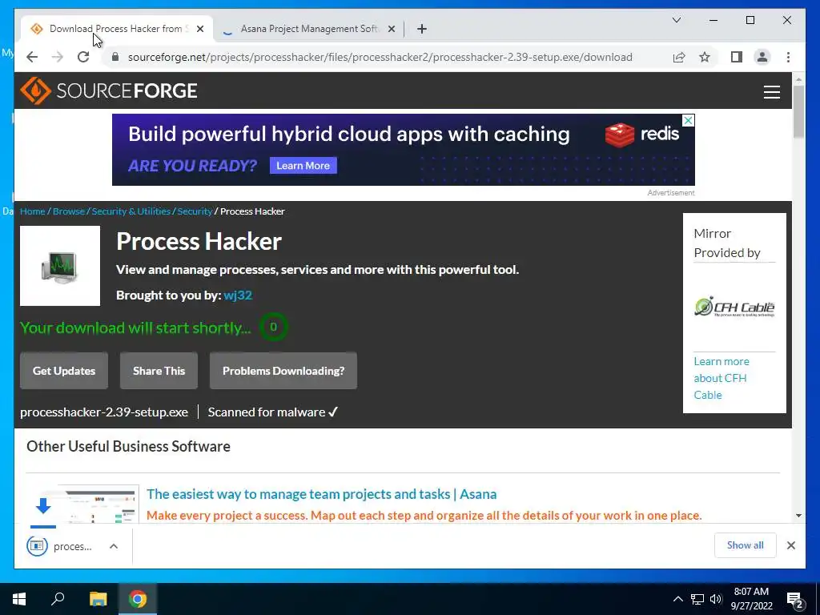Reload the current page
Screen dimensions: 820x615
pos(83,57)
